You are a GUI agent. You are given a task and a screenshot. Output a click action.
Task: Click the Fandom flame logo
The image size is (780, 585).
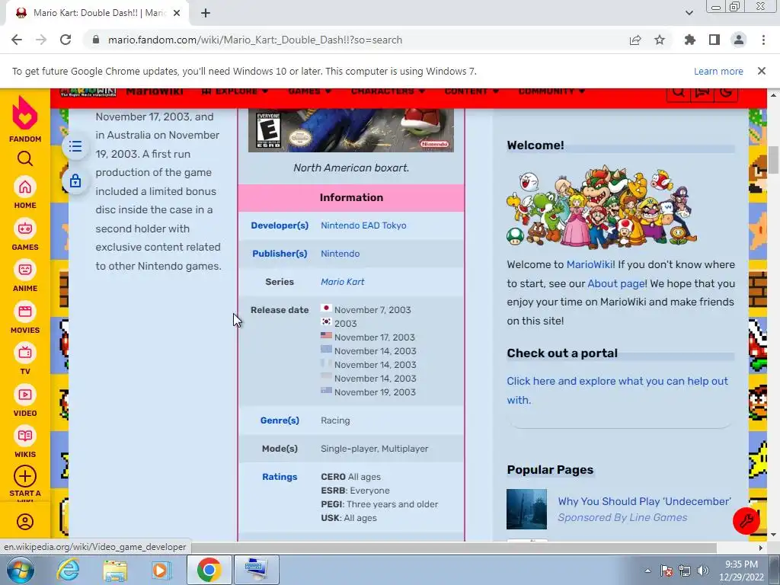pos(25,114)
